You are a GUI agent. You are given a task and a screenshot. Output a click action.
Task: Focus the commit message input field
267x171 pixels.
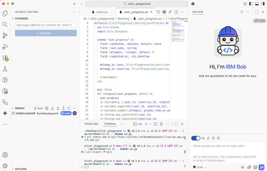[x=46, y=25]
